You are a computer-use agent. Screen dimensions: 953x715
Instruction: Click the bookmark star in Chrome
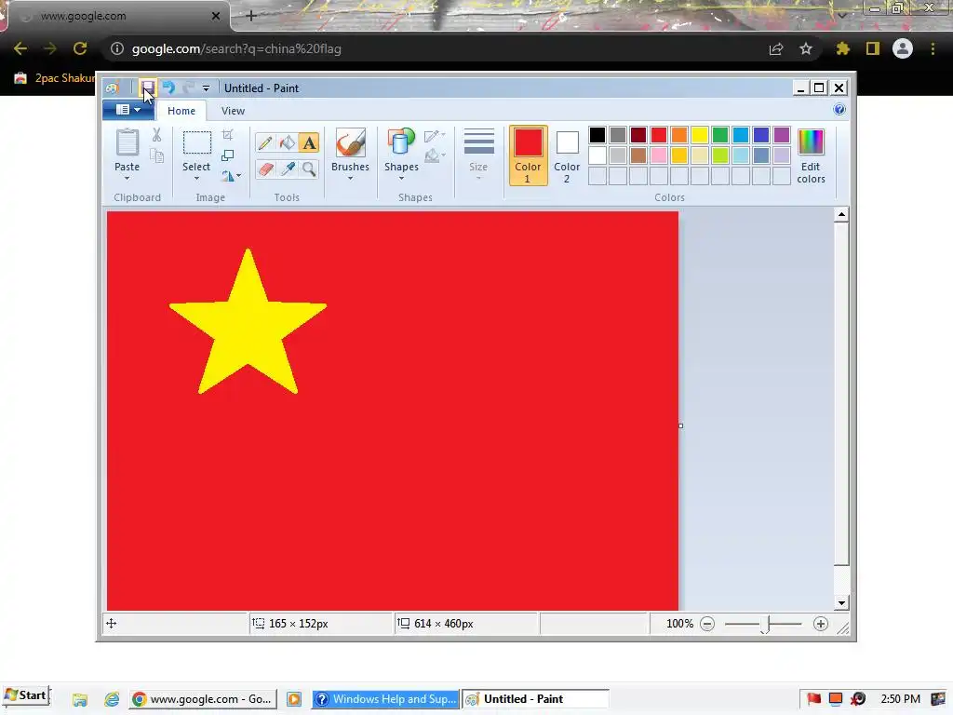806,48
